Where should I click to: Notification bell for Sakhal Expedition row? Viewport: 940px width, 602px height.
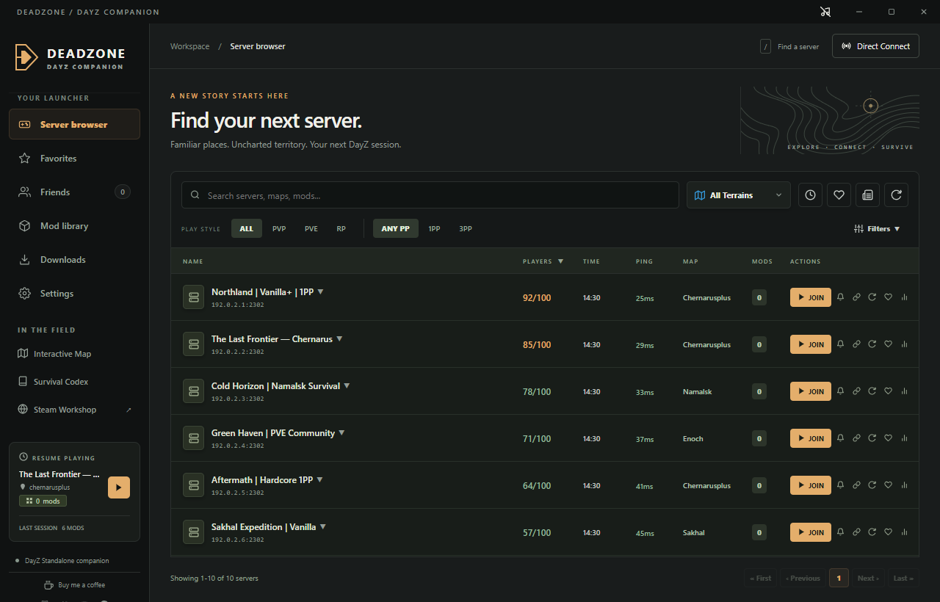point(840,532)
